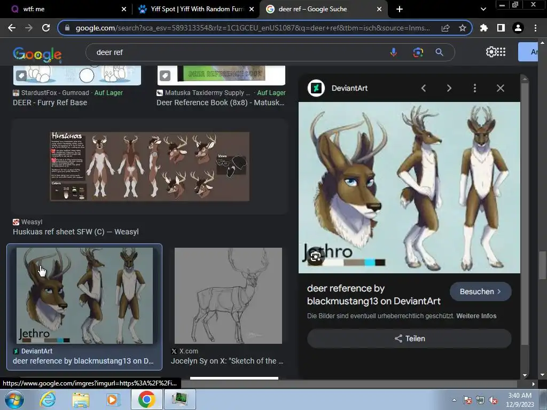Image resolution: width=547 pixels, height=410 pixels.
Task: Open Chrome from the taskbar
Action: point(146,399)
